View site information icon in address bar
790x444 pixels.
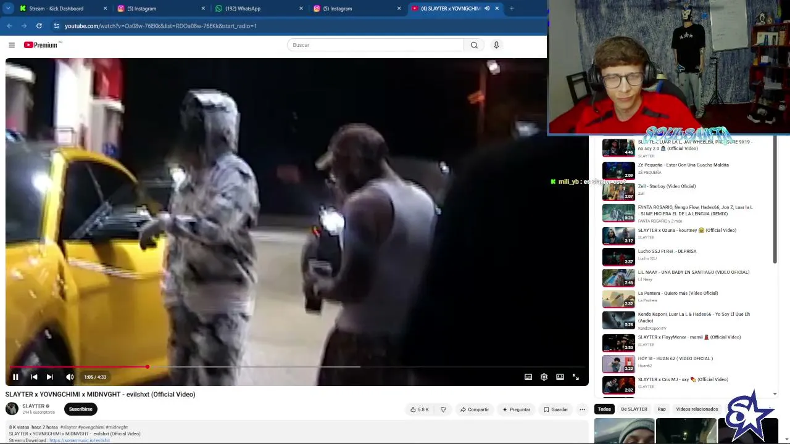pyautogui.click(x=56, y=26)
